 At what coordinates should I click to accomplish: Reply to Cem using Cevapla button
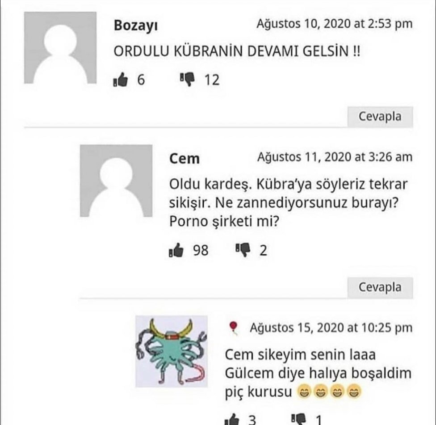pos(380,287)
